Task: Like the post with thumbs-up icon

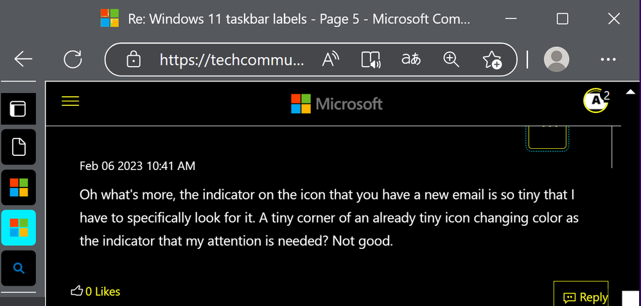Action: point(77,291)
